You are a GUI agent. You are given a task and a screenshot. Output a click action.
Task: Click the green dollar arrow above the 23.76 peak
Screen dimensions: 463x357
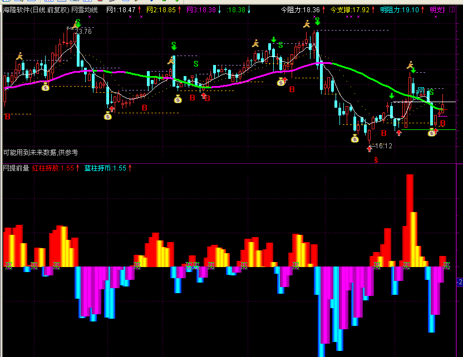[78, 23]
